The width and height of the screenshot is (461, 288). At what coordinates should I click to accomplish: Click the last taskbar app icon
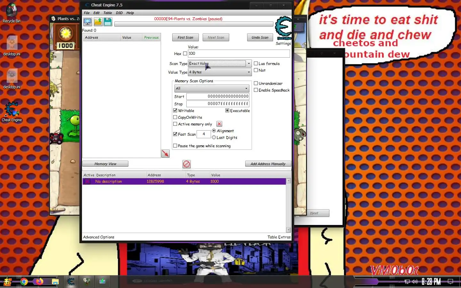point(102,282)
